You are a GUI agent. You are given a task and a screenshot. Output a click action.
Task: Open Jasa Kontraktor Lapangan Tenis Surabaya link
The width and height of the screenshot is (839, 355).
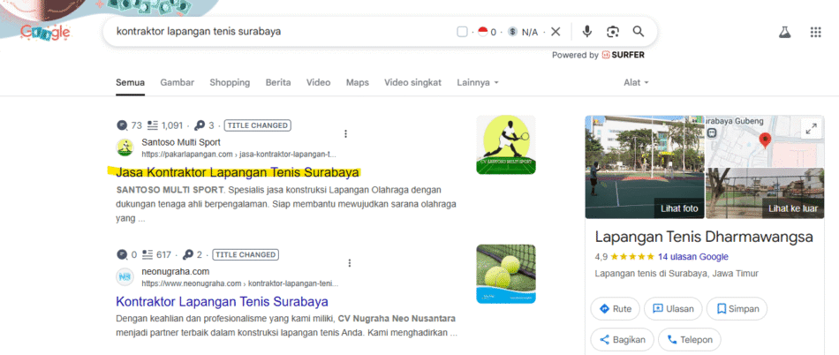(238, 172)
